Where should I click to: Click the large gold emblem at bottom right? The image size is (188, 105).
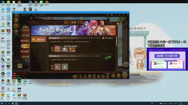(x=125, y=75)
